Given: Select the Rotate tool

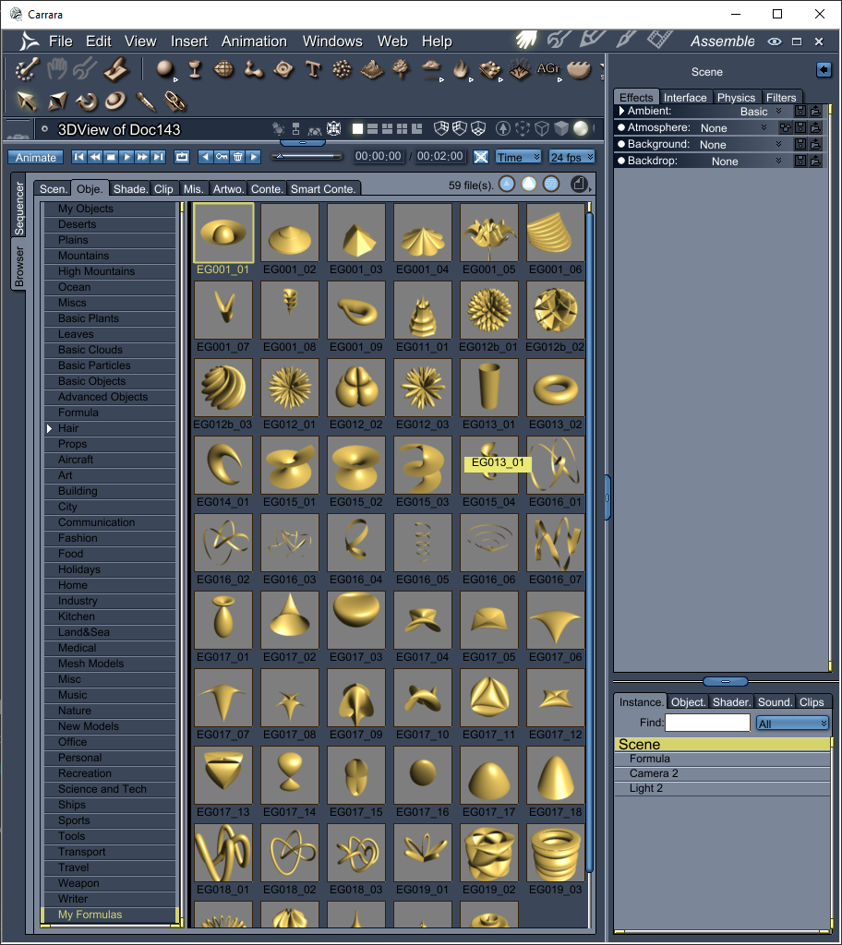Looking at the screenshot, I should pyautogui.click(x=86, y=102).
